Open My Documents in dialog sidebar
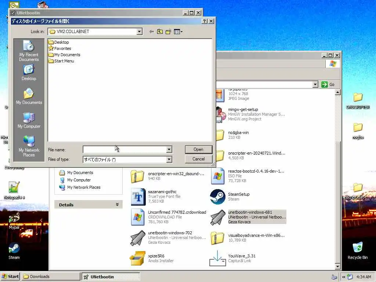Screen dimensions: 376x282 coord(29,97)
